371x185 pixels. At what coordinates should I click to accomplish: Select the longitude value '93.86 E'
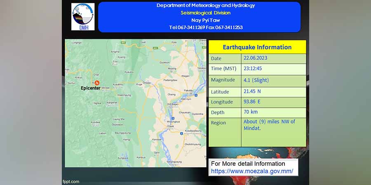252,102
